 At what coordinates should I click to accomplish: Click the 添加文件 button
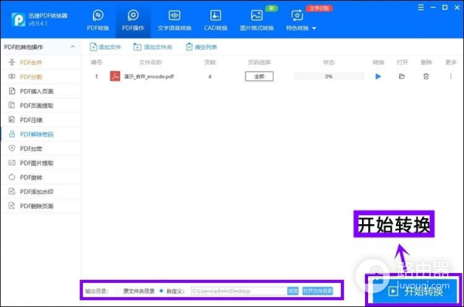click(105, 46)
